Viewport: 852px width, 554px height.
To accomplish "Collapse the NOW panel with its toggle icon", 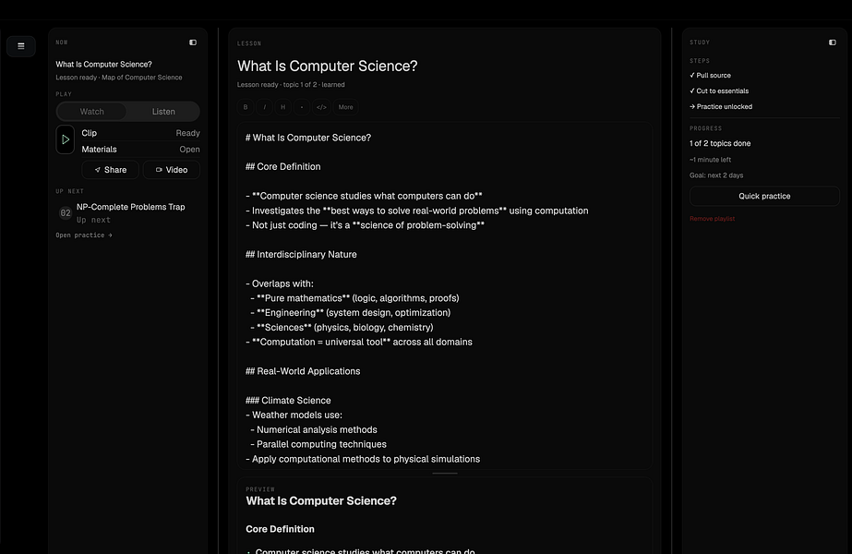I will tap(193, 42).
